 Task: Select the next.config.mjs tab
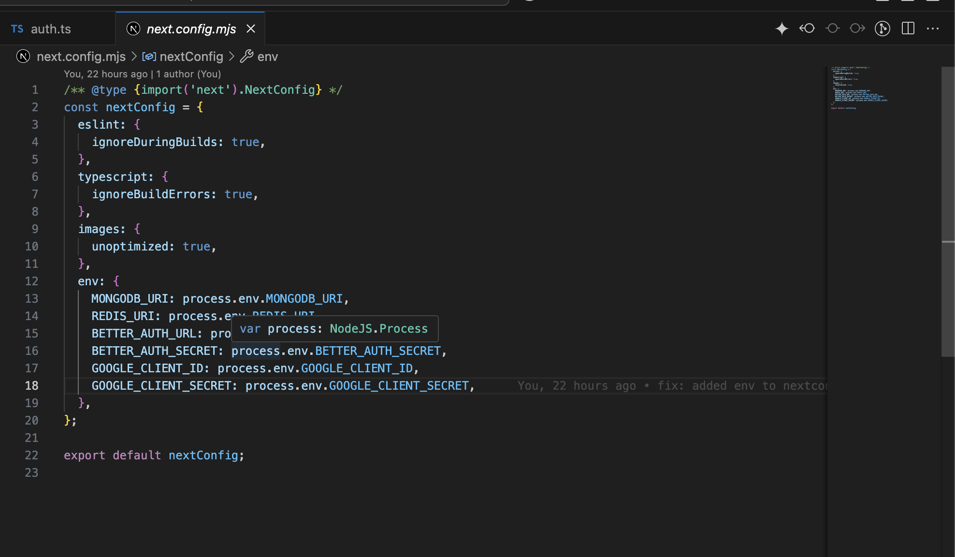pos(191,29)
